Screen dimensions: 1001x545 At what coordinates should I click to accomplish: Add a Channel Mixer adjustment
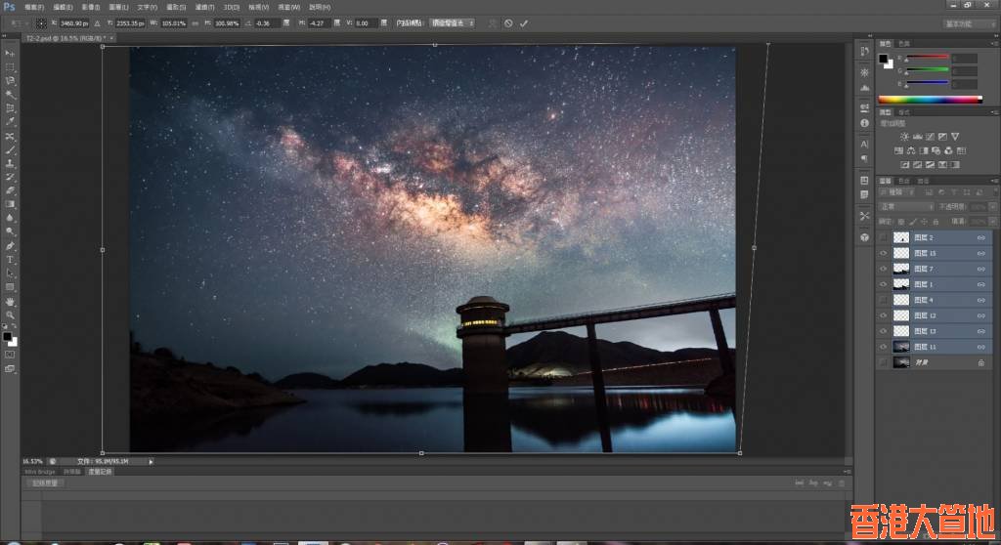click(x=948, y=150)
